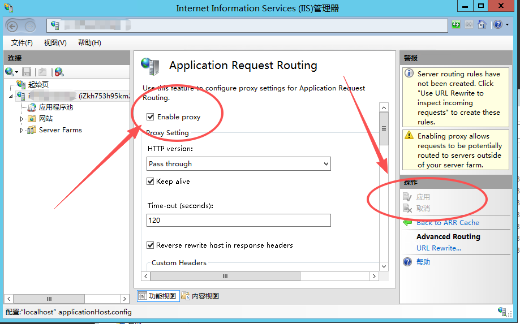
Task: Click the Time-out seconds input field
Action: tap(238, 221)
